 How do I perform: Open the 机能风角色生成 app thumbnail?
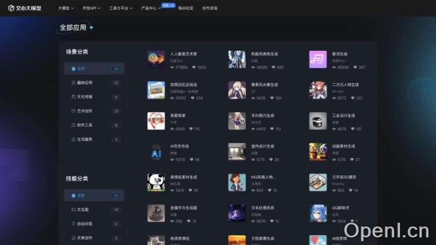point(237,59)
